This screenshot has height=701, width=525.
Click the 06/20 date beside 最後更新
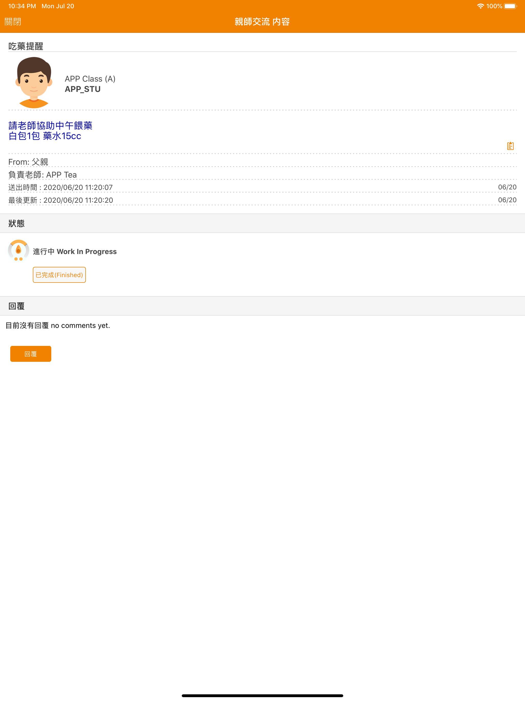click(x=507, y=200)
